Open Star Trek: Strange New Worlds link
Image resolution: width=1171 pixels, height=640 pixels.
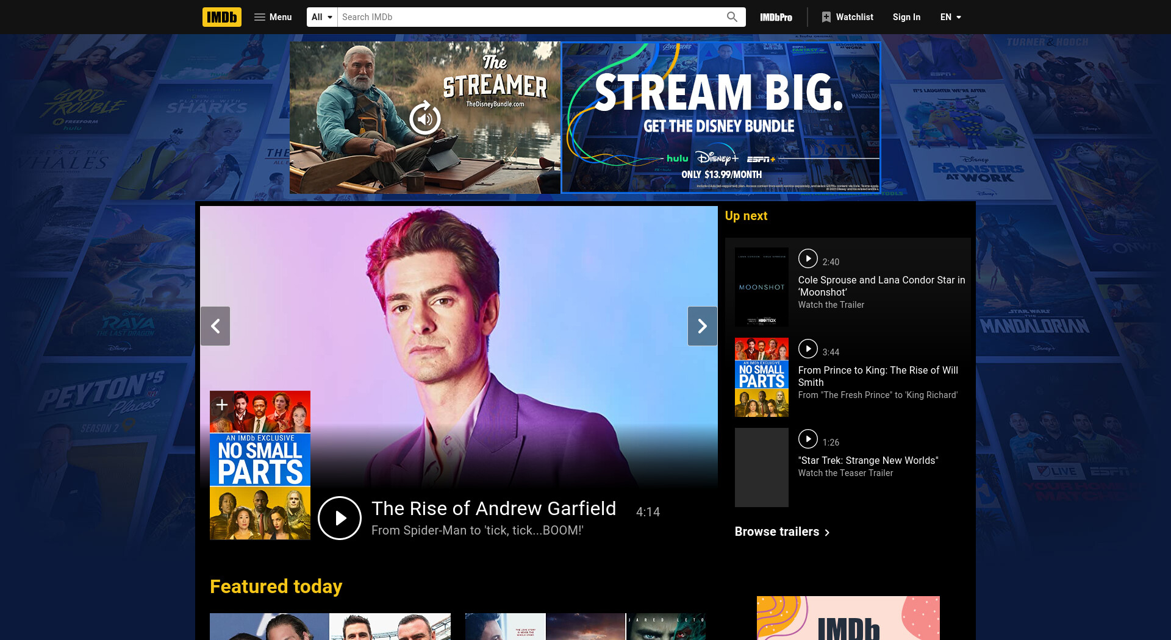[x=868, y=460]
